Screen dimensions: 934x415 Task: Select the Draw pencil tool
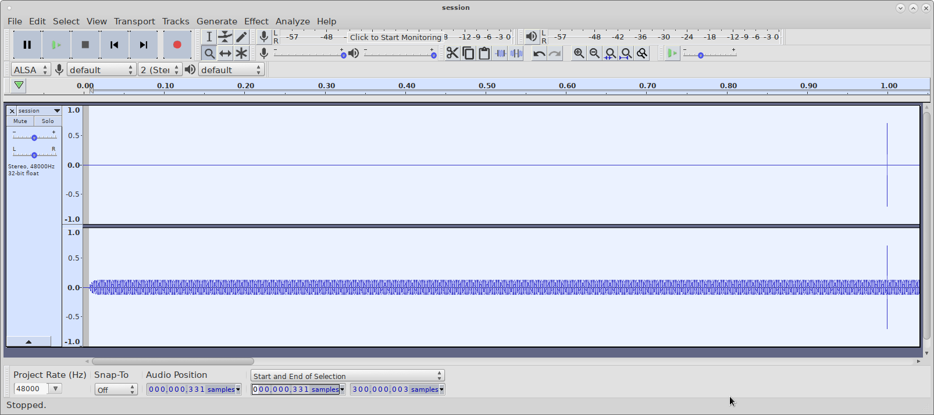click(x=241, y=37)
